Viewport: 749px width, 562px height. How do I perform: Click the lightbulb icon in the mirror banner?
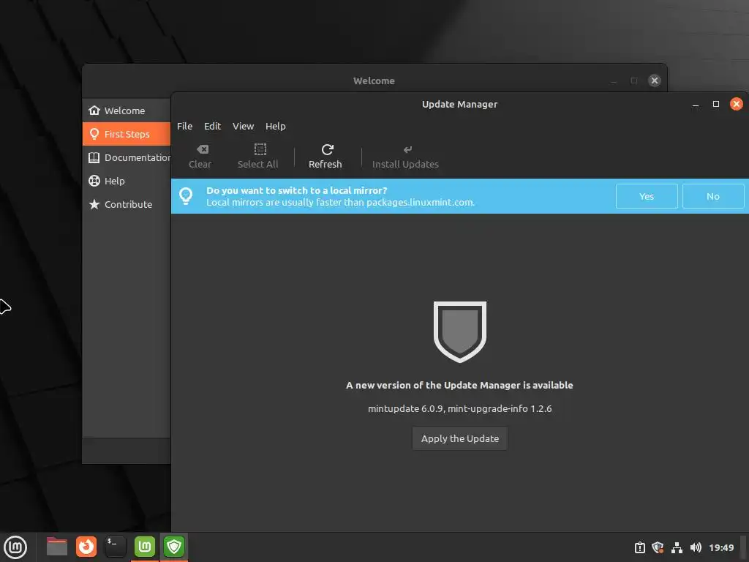[186, 196]
